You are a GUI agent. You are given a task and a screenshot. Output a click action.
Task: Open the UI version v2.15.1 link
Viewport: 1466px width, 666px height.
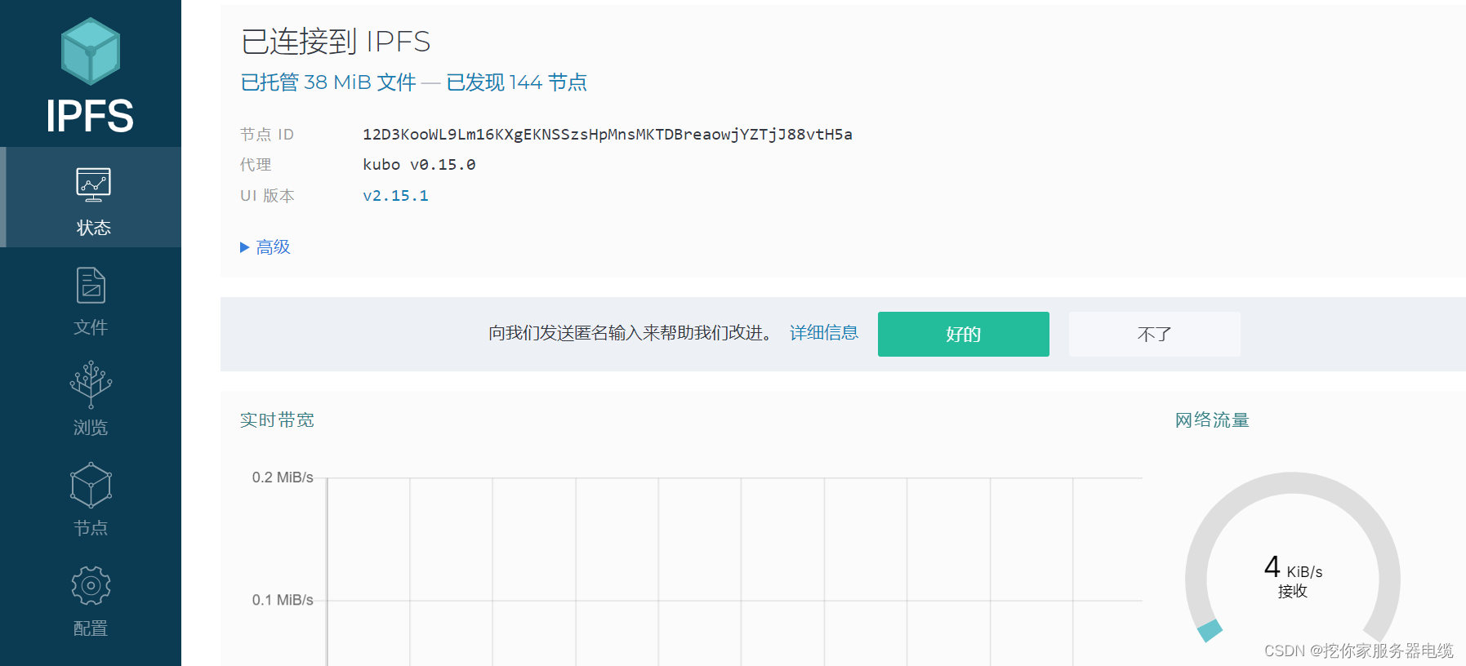click(395, 196)
